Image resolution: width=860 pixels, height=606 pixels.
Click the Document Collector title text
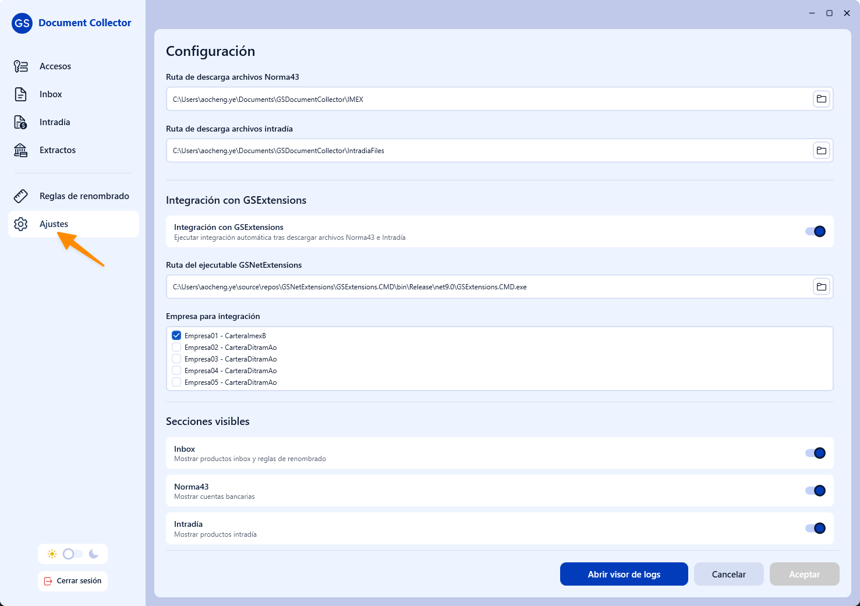(85, 23)
